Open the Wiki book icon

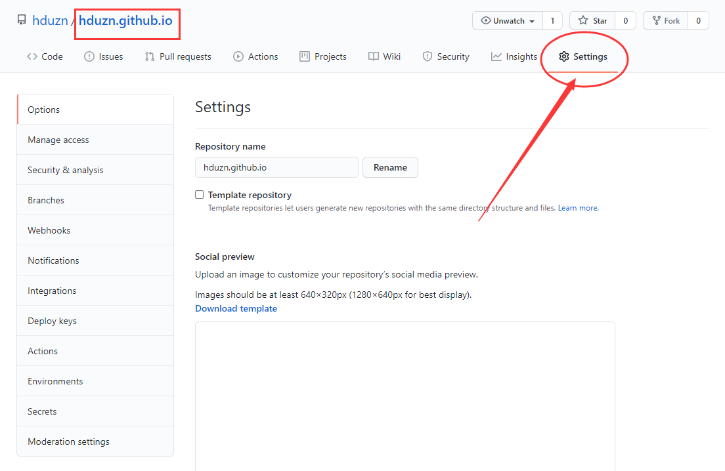[374, 56]
